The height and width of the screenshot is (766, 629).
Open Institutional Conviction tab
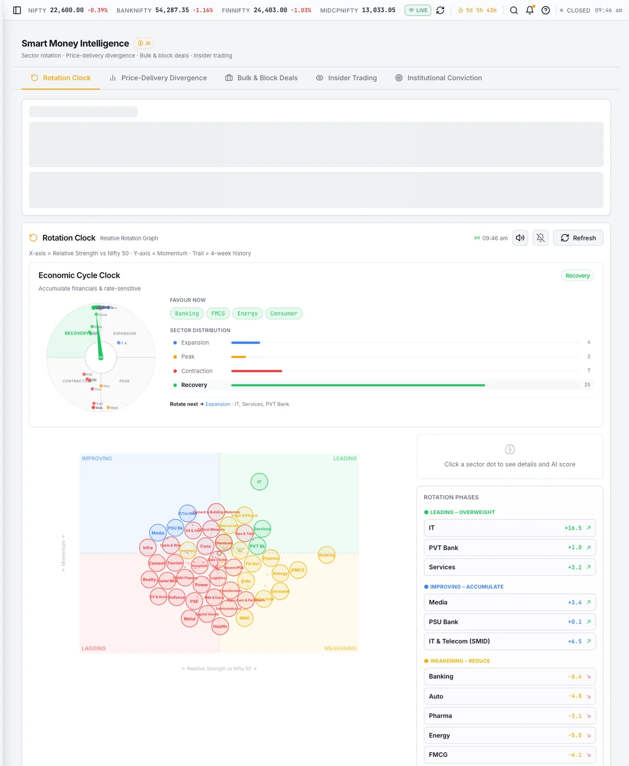pyautogui.click(x=439, y=78)
